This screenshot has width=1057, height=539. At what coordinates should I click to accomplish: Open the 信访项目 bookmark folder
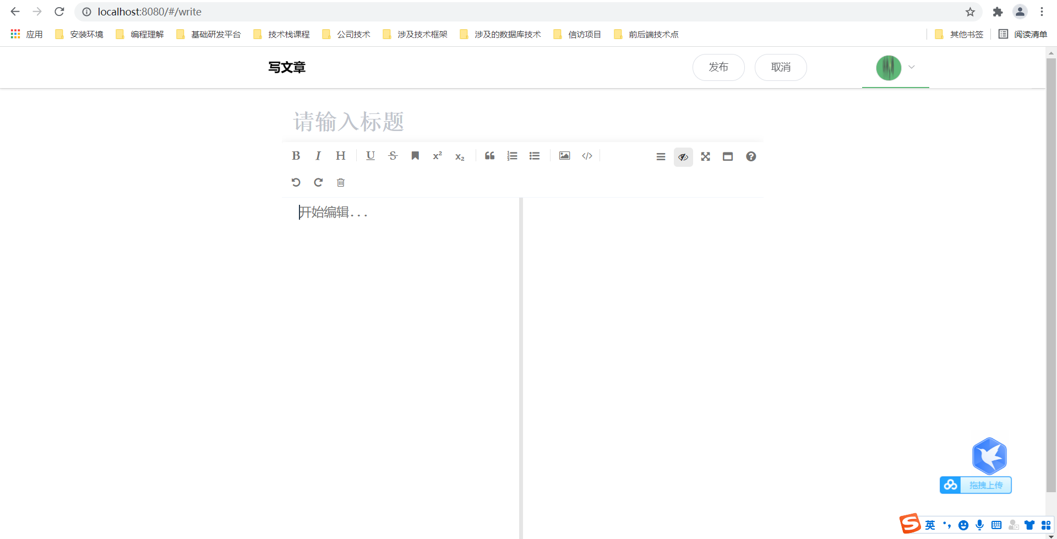[x=577, y=34]
